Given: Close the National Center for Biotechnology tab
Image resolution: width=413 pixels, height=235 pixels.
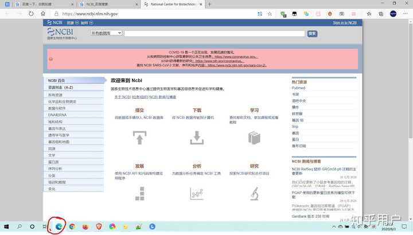Looking at the screenshot, I should [x=201, y=4].
